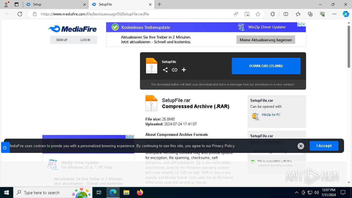This screenshot has height=198, width=352.
Task: Open the WinZip for PC link
Action: pos(271,115)
